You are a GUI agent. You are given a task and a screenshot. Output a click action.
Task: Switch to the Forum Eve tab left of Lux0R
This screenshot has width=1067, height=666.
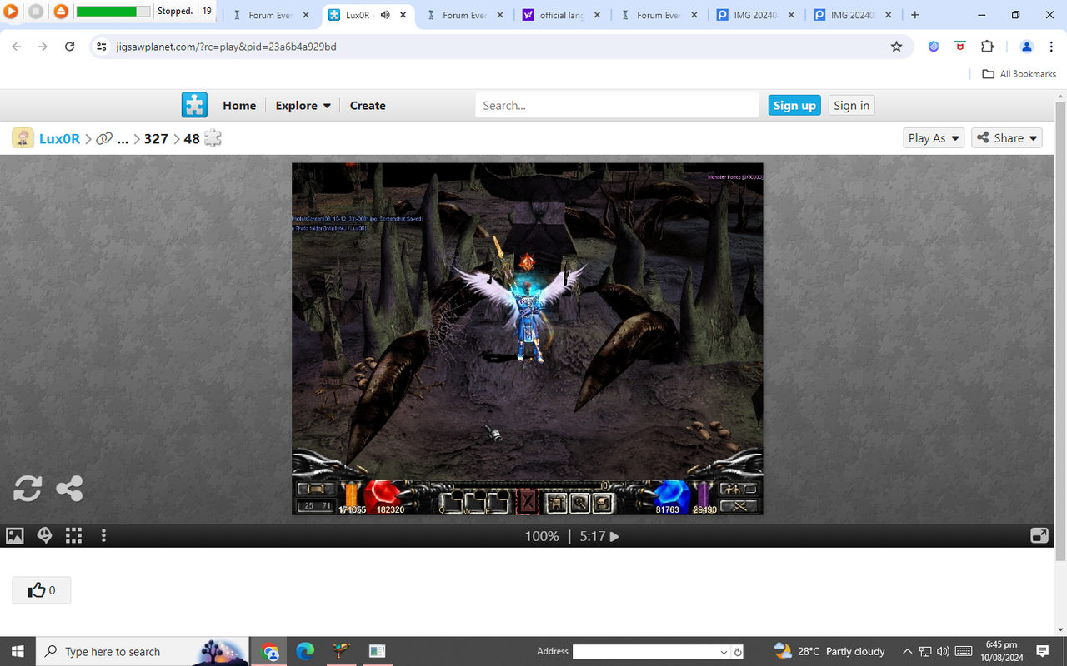click(x=272, y=15)
